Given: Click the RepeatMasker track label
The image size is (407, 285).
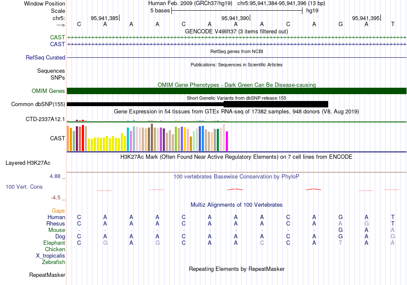Looking at the screenshot, I should [47, 275].
